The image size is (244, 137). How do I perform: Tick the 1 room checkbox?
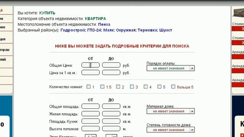pyautogui.click(x=88, y=87)
